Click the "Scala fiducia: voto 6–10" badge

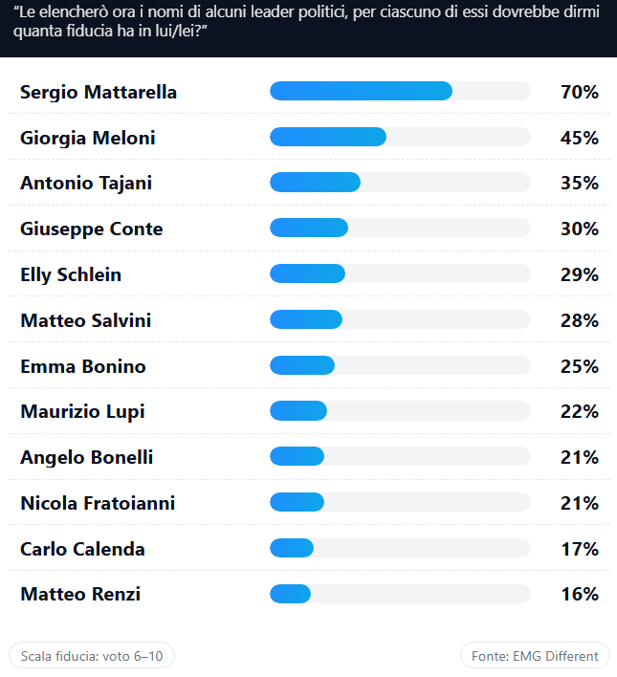point(92,656)
